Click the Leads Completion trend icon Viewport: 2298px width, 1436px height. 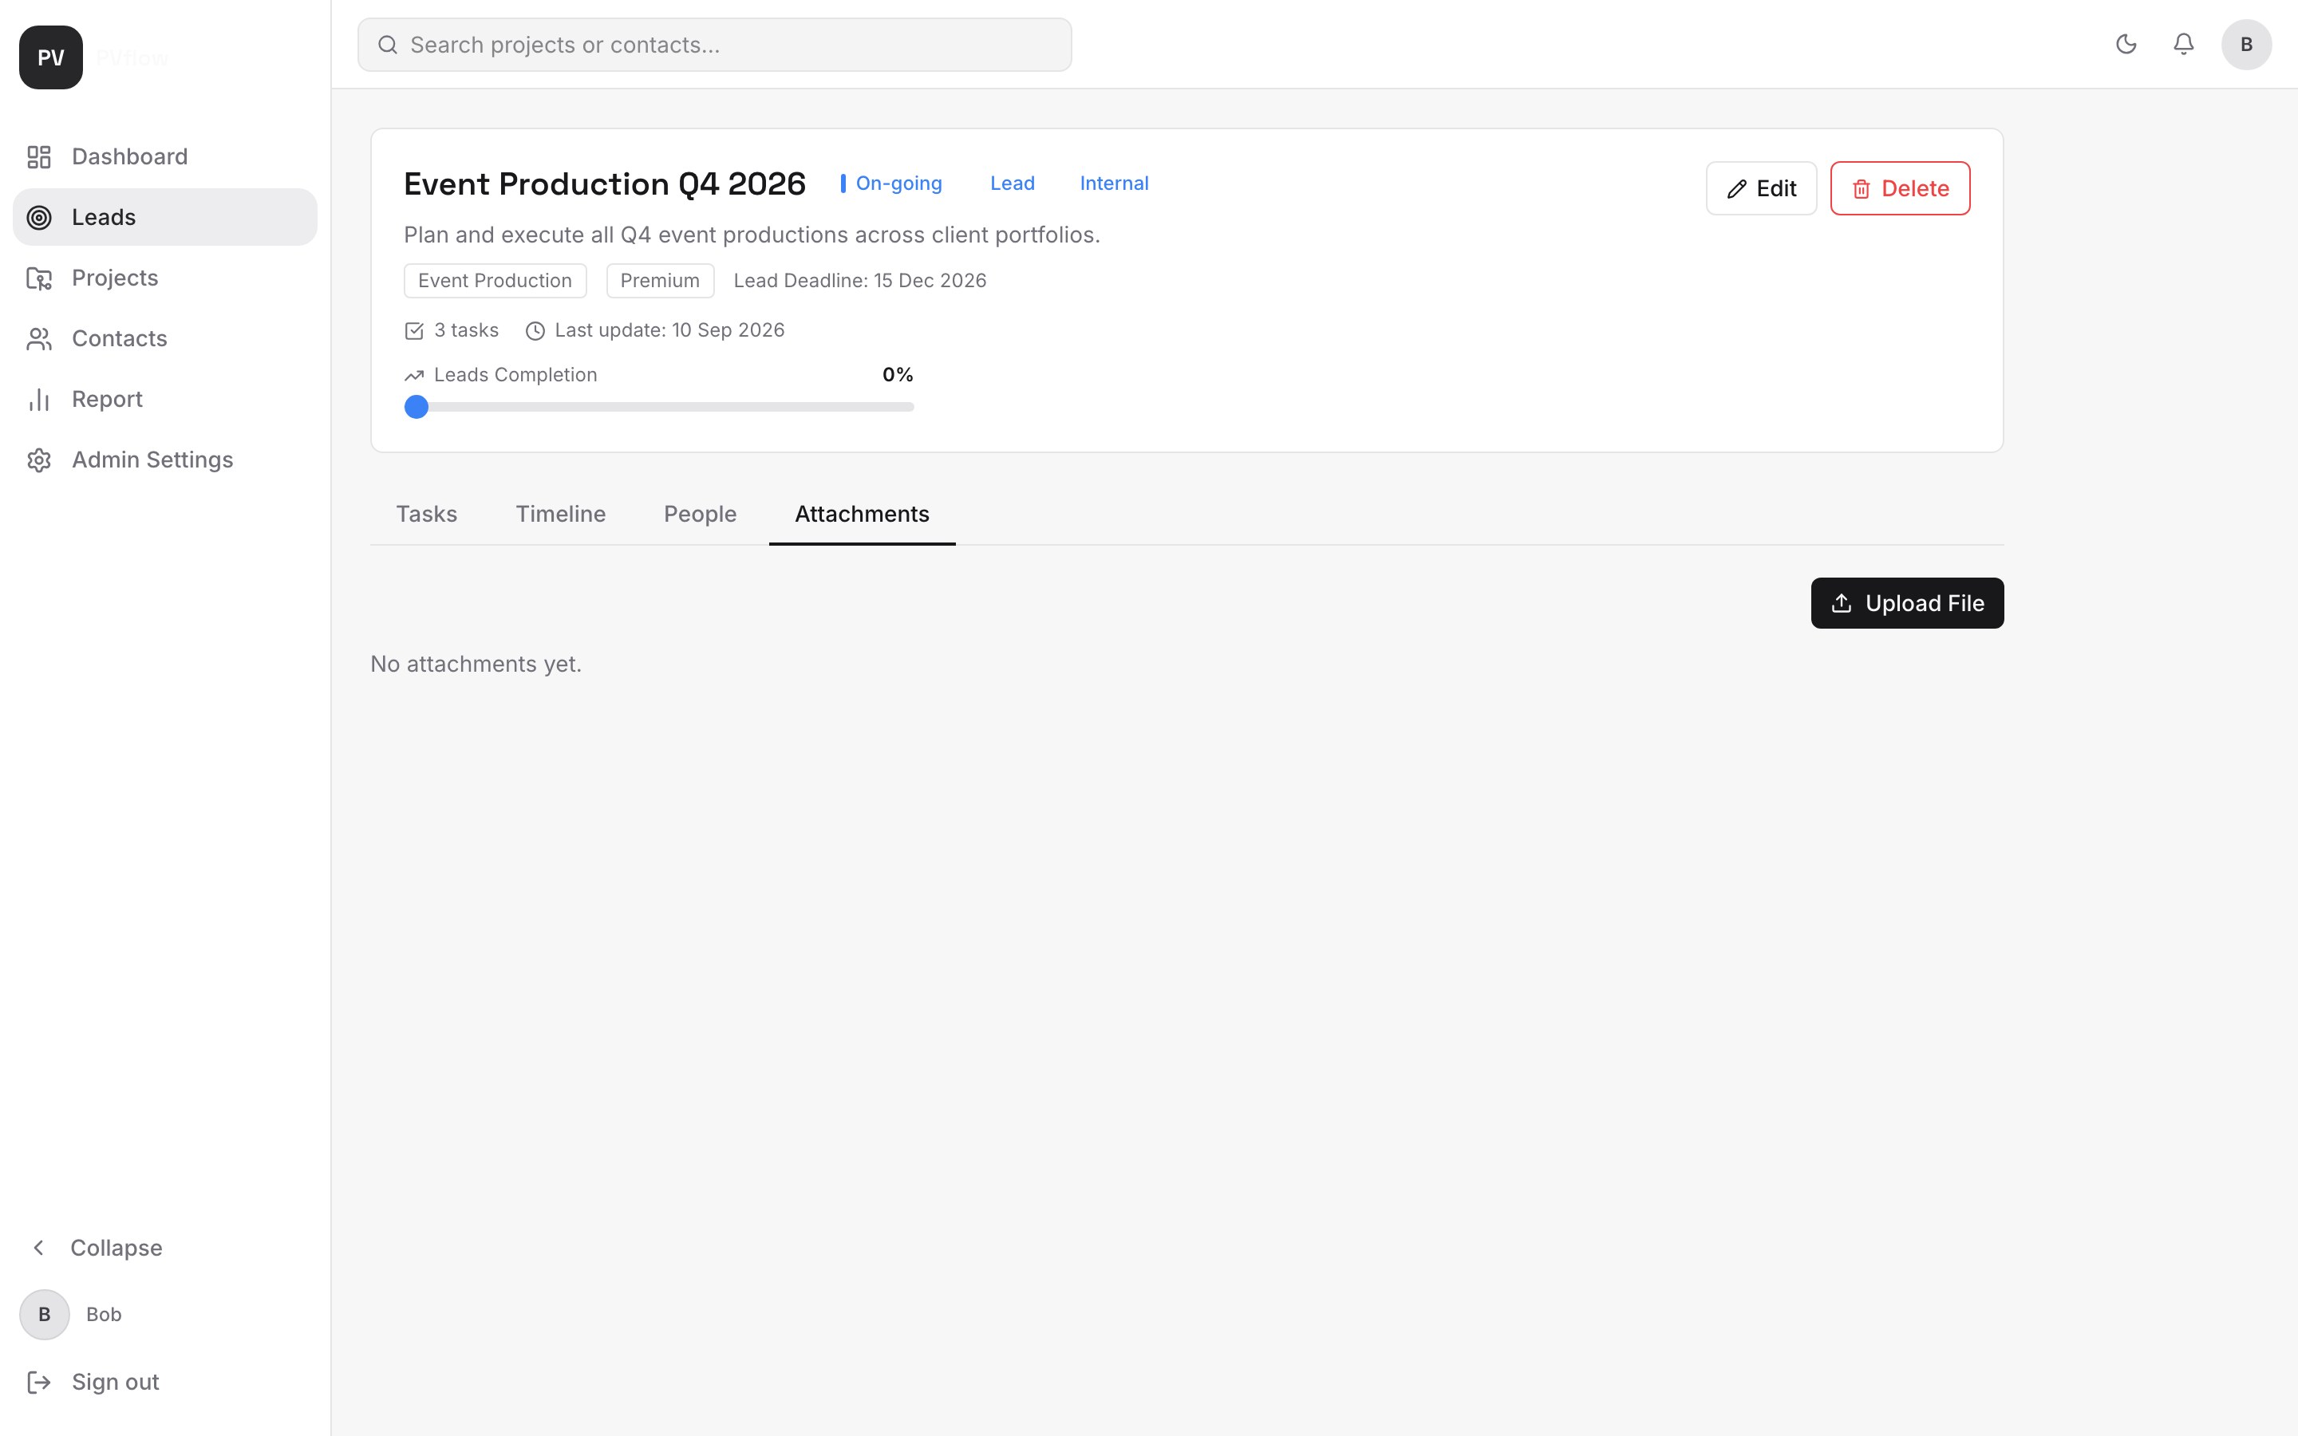(x=414, y=376)
